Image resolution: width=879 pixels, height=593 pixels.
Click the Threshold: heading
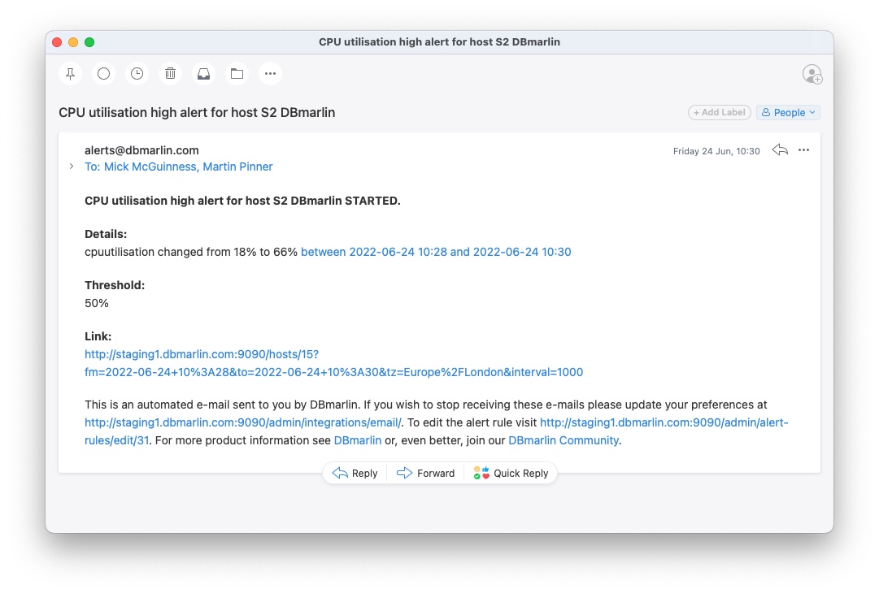coord(115,286)
